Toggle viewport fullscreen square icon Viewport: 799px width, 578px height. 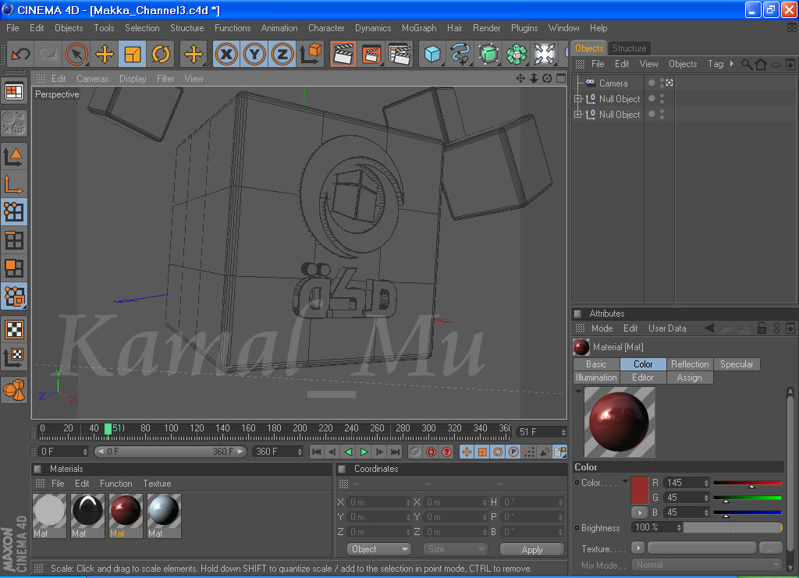[x=561, y=79]
